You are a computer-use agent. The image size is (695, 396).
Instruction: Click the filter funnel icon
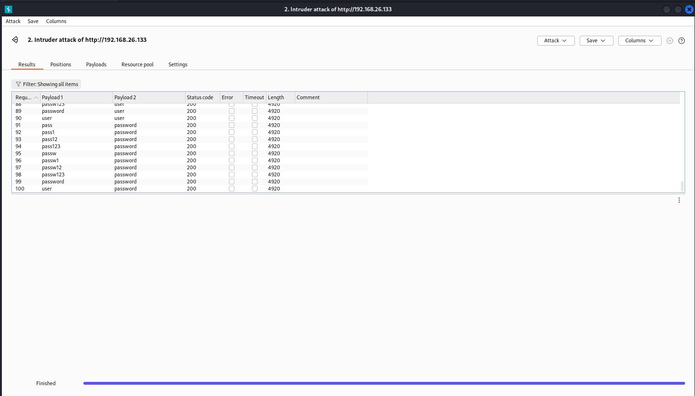click(x=18, y=84)
